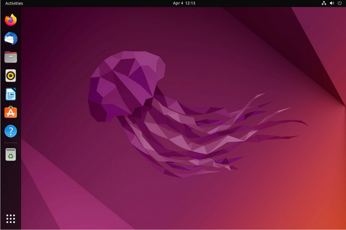The height and width of the screenshot is (230, 346).
Task: Click the volume icon in the top bar
Action: [x=331, y=3]
